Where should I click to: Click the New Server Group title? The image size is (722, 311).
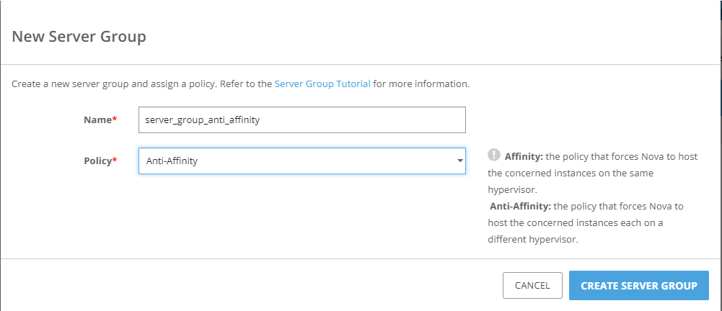click(x=79, y=36)
